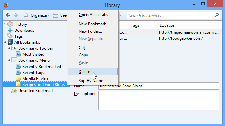This screenshot has height=126, width=225.
Task: Click the Firefox logo in title bar
Action: tap(6, 5)
